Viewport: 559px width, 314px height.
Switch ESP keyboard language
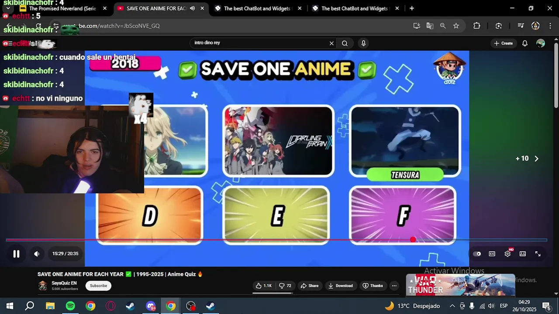(x=504, y=306)
